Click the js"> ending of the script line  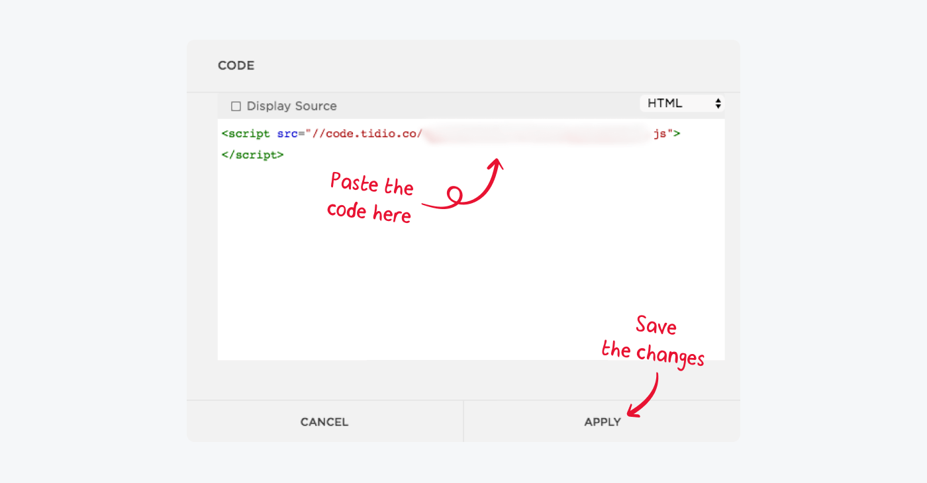[x=667, y=134]
